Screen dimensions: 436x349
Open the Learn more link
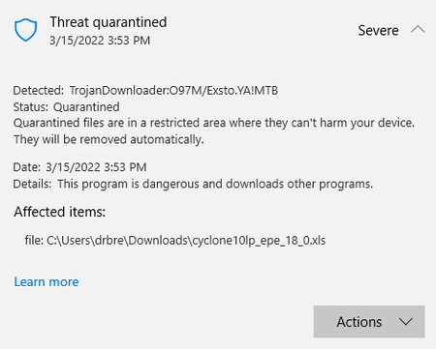click(x=47, y=281)
